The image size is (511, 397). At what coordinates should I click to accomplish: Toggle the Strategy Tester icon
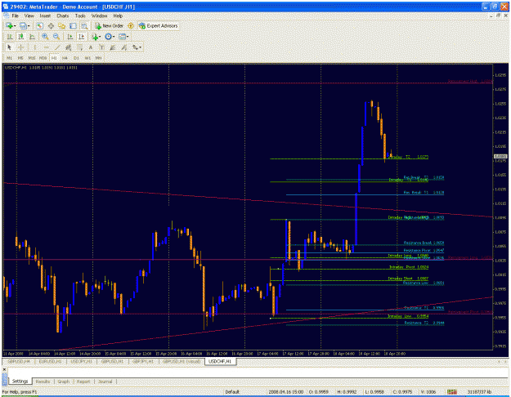84,25
